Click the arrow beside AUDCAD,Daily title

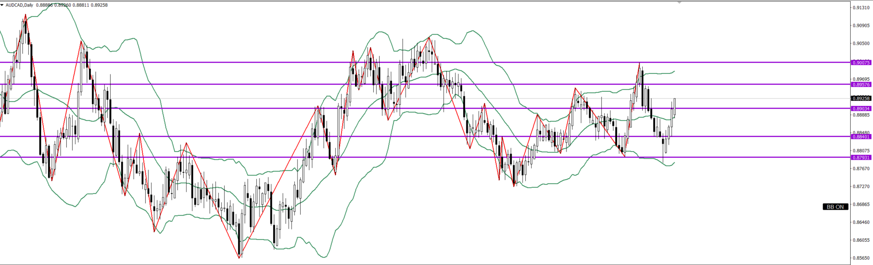(x=2, y=5)
